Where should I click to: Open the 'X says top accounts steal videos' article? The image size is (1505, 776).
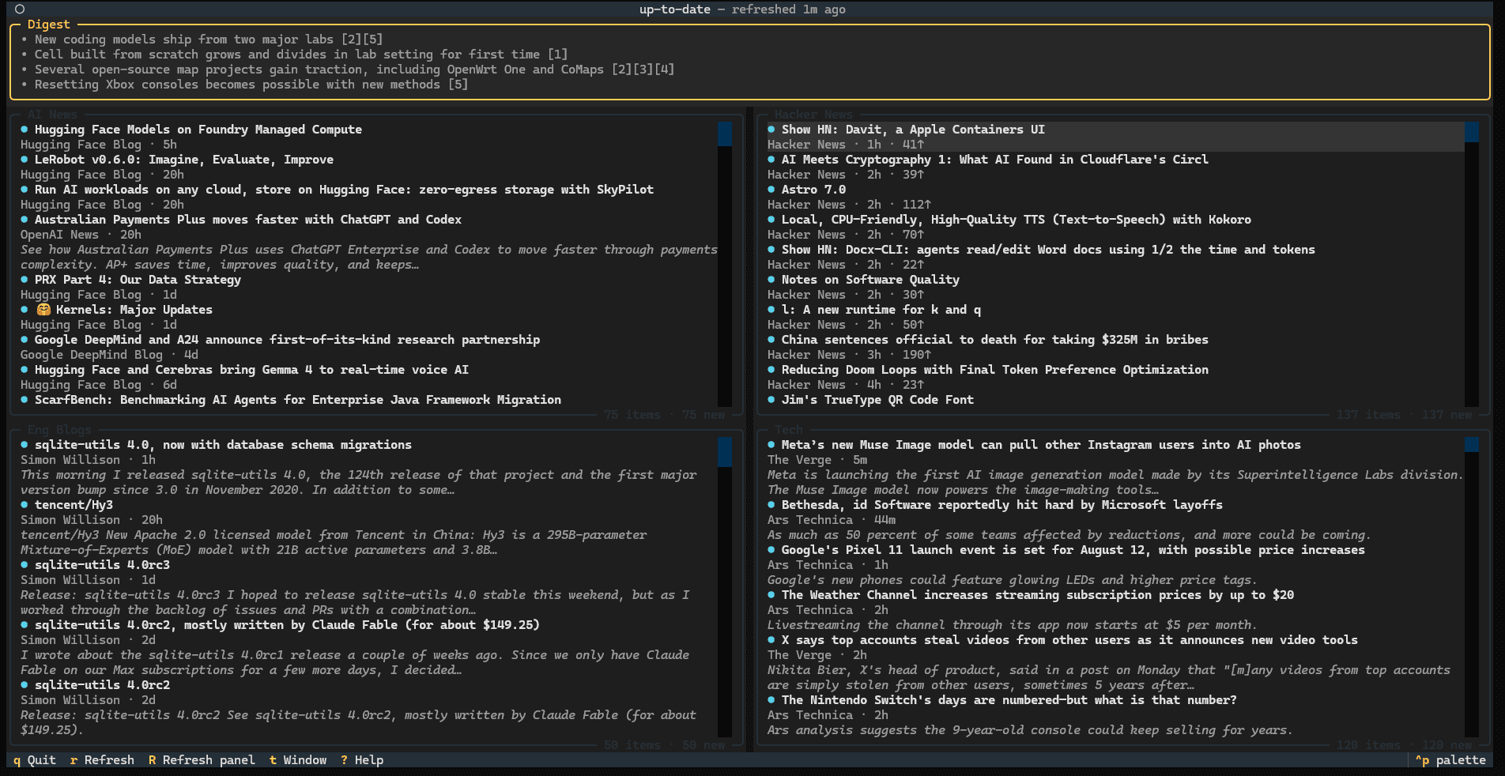(1069, 640)
